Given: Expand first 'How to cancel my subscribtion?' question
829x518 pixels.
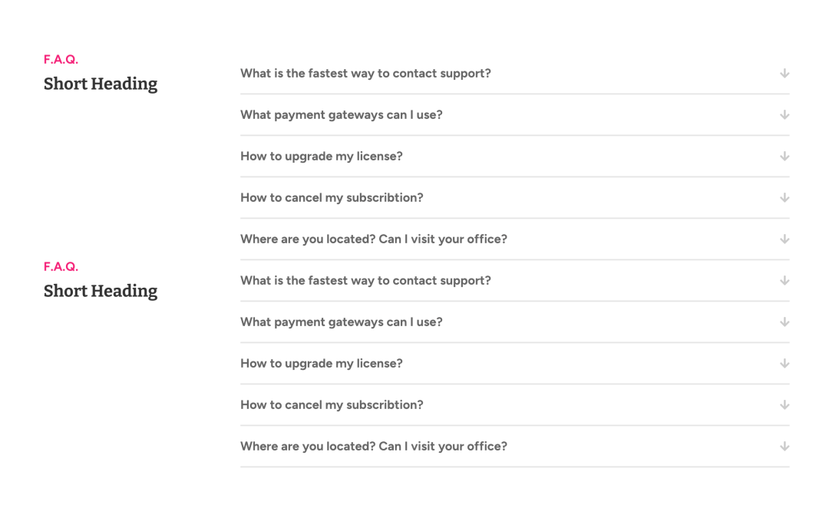Looking at the screenshot, I should [515, 198].
